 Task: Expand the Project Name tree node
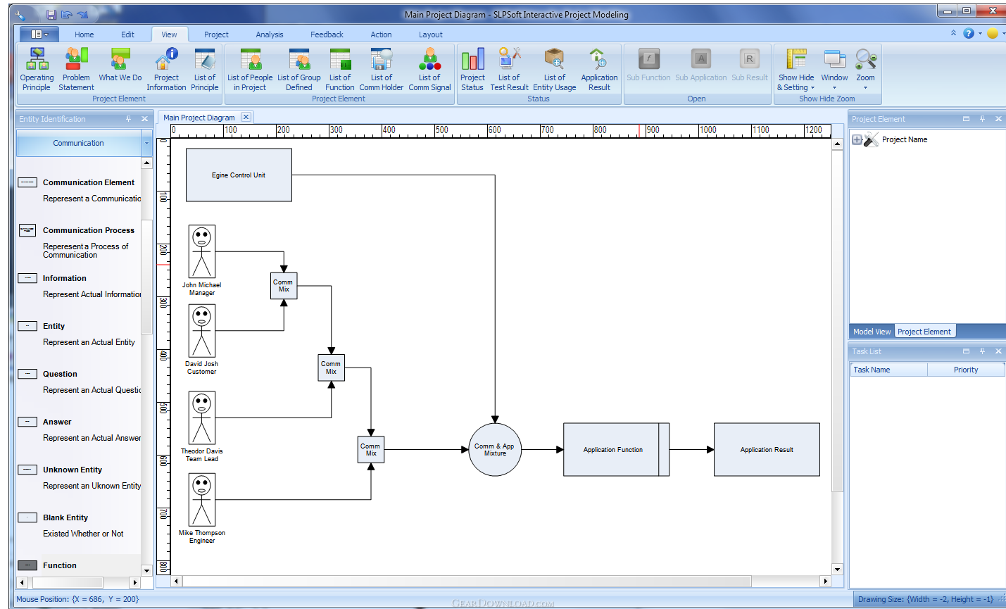[857, 139]
